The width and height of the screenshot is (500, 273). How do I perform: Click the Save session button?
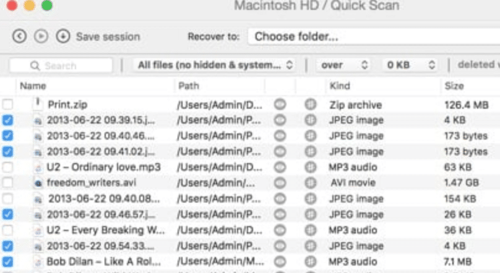(108, 36)
